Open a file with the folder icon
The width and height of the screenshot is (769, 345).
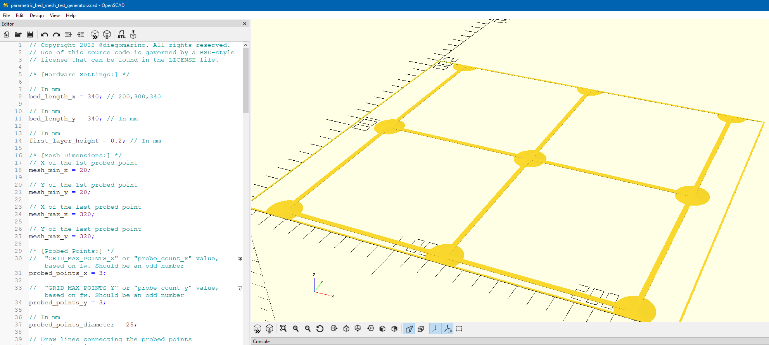(18, 35)
